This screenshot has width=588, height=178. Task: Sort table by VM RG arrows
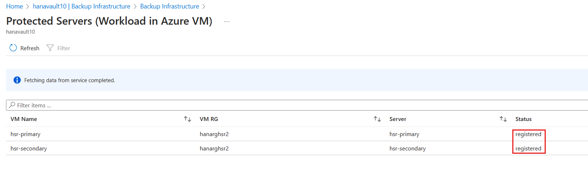click(x=377, y=119)
